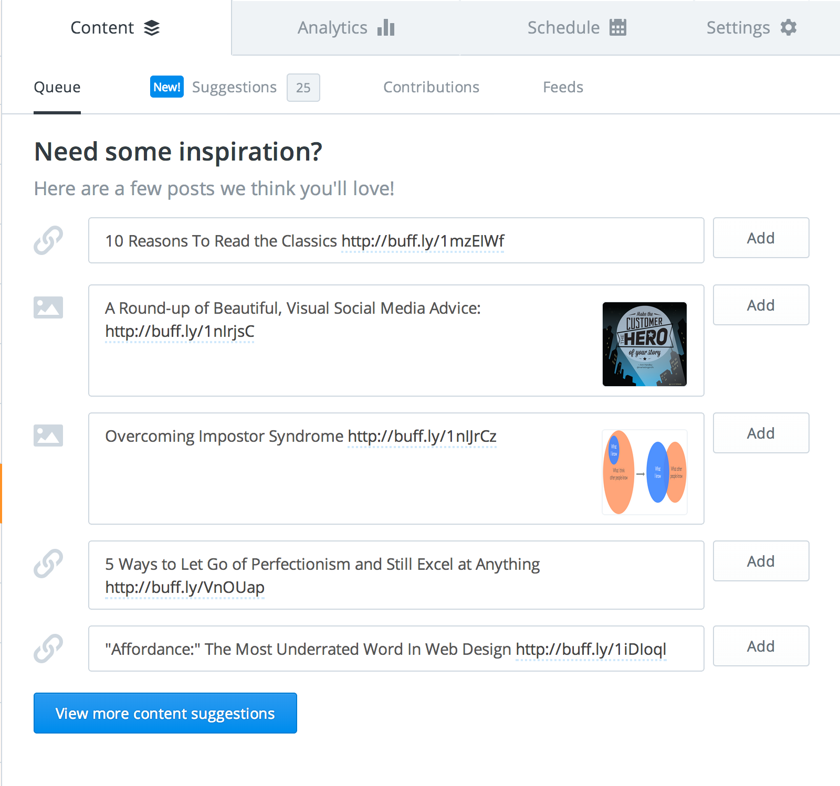The image size is (840, 786).
Task: Open the buff.ly/VnOUap link
Action: point(184,587)
